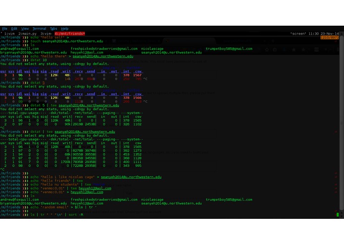Viewport: 344px width, 244px height.
Task: Click the writ value 1700k
Action: (x=66, y=162)
